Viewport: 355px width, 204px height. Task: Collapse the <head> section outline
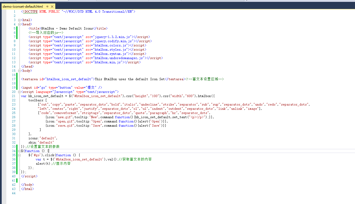pos(19,24)
